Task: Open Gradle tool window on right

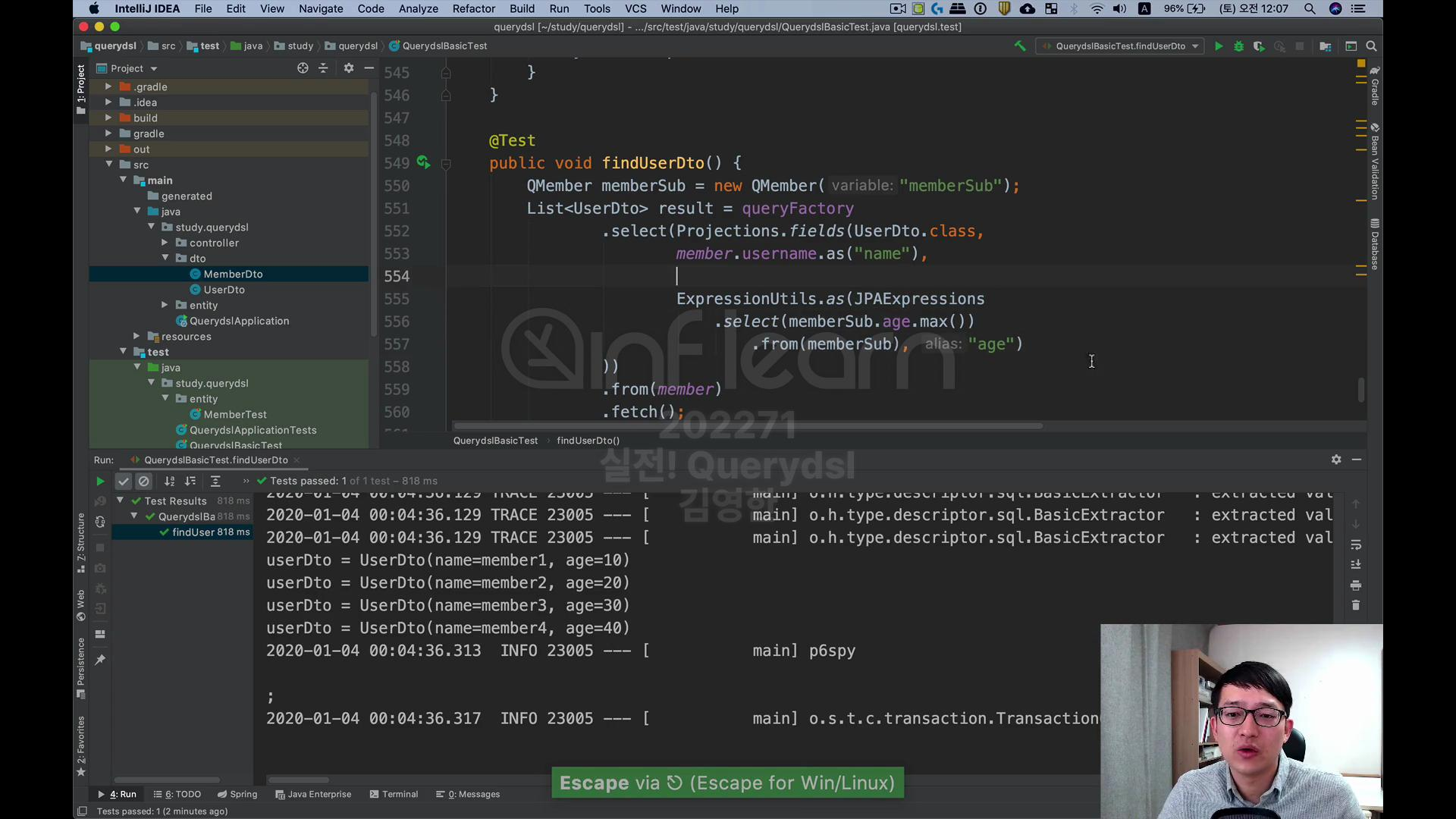Action: click(x=1374, y=86)
